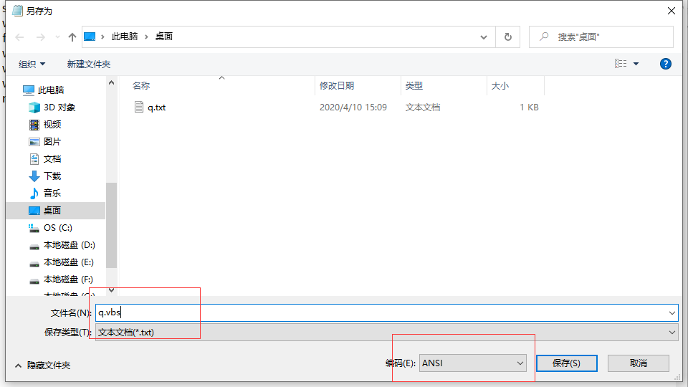Click the 取消 button

tap(638, 363)
